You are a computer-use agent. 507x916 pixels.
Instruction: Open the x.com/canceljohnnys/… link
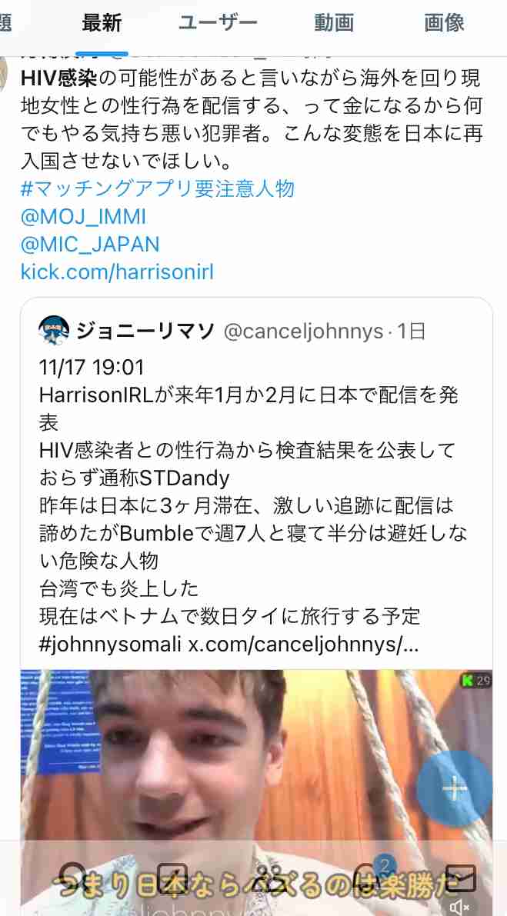click(x=303, y=645)
